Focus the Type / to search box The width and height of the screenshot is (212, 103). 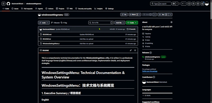[x=161, y=4]
